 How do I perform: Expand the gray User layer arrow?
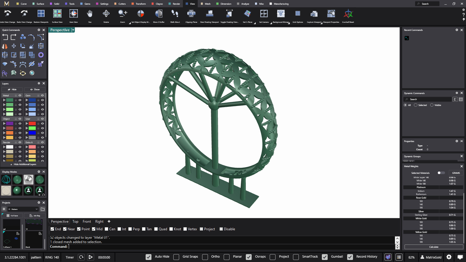[27, 137]
